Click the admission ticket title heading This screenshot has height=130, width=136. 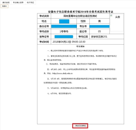tap(81, 11)
